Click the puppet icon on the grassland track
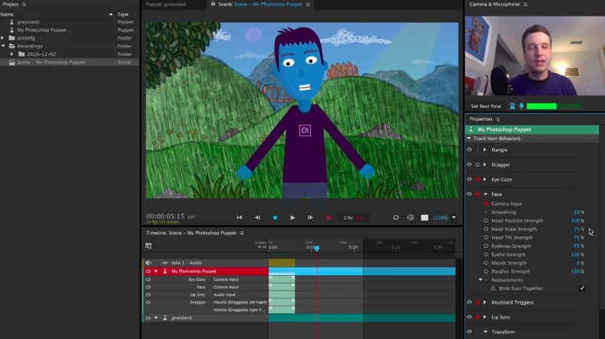The height and width of the screenshot is (339, 605). pos(165,318)
